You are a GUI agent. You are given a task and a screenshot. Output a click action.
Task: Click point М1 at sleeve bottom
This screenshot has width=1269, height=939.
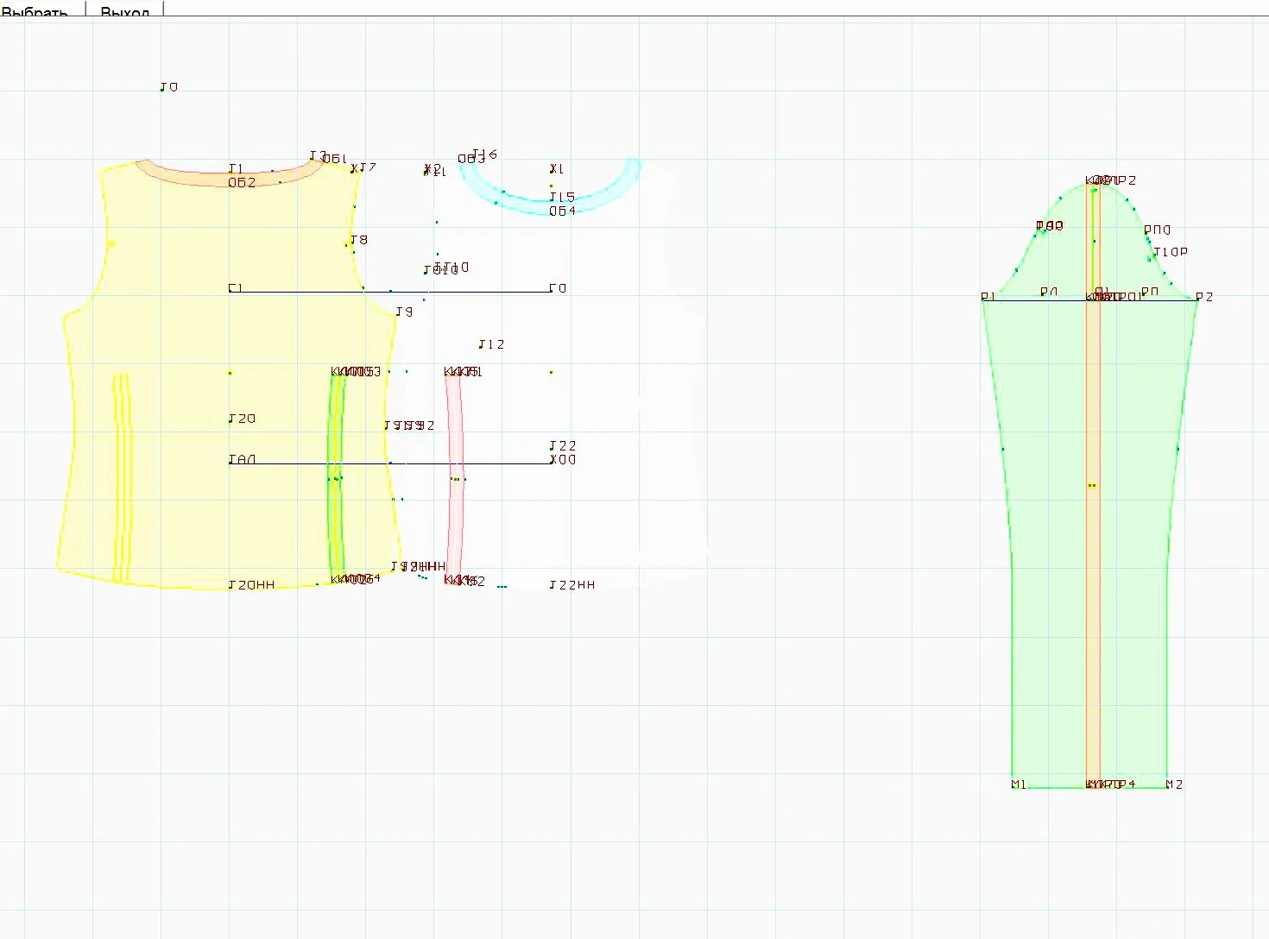click(x=1013, y=785)
